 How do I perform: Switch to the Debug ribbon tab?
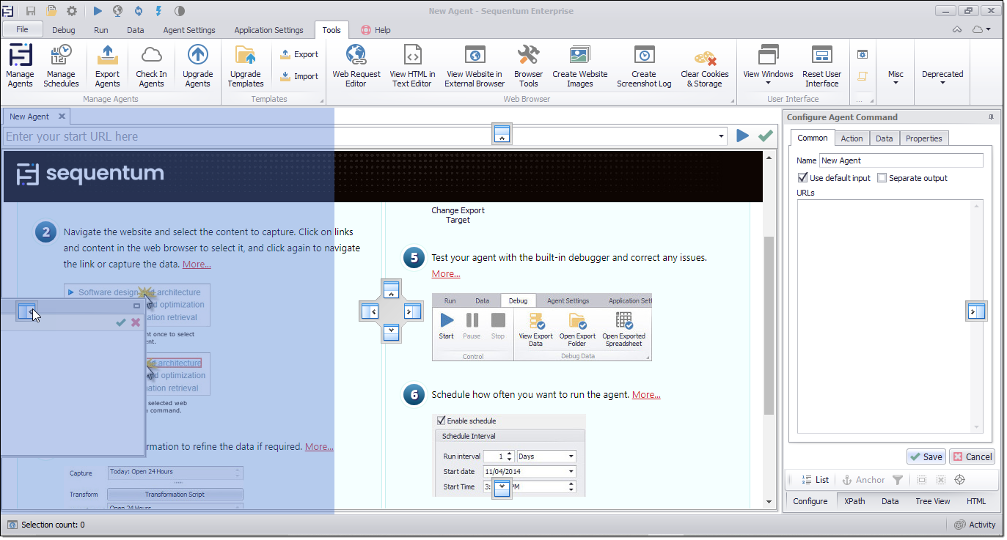pyautogui.click(x=64, y=30)
